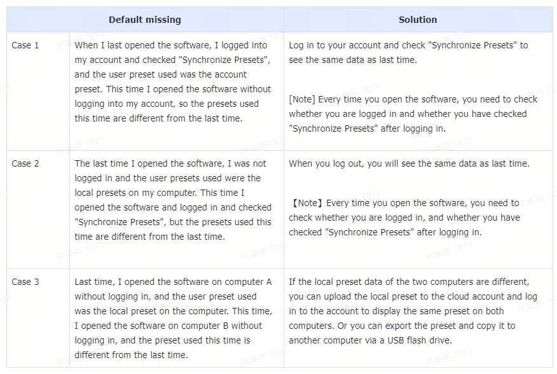Click the Case 2 '【Note】Every time you open' paragraph
Image resolution: width=557 pixels, height=374 pixels.
pyautogui.click(x=404, y=218)
